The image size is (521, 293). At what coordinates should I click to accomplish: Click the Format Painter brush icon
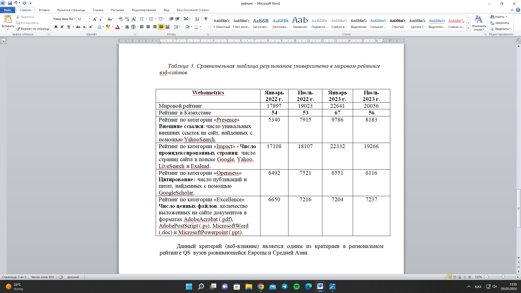(18, 29)
